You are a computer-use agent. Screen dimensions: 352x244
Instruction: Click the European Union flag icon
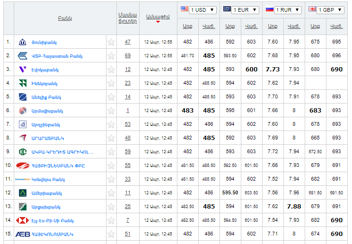(227, 9)
